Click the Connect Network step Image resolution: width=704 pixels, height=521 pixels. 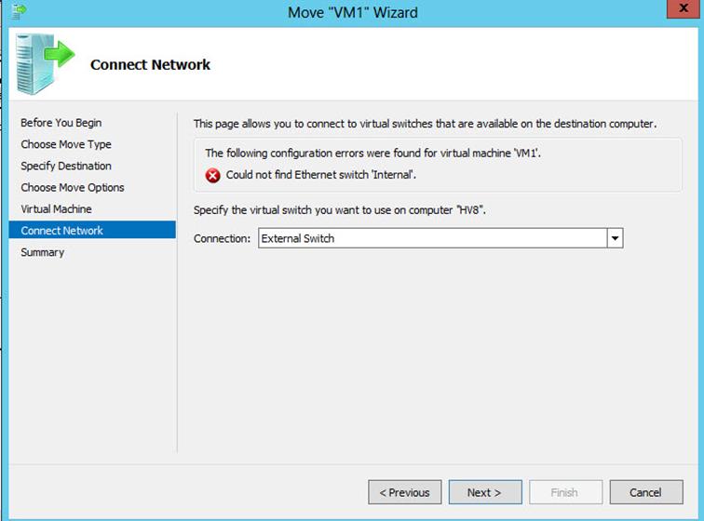click(x=92, y=230)
